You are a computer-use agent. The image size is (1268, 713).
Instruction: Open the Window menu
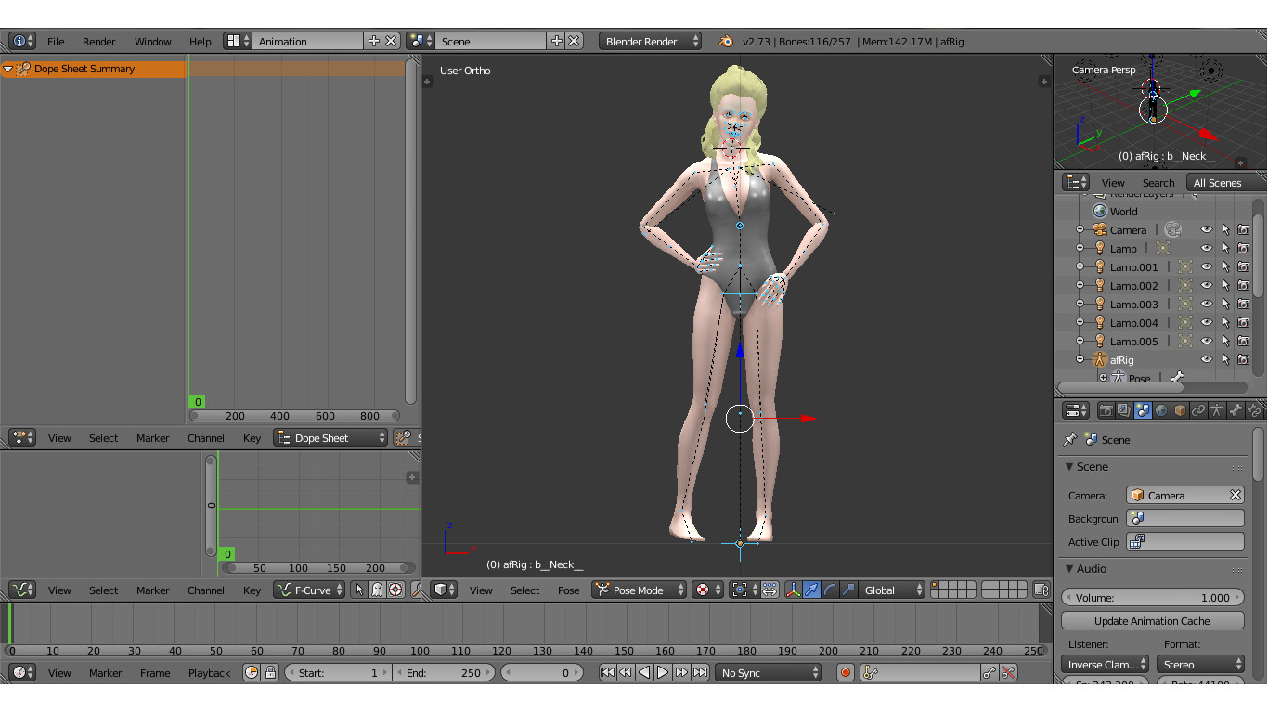[x=153, y=41]
